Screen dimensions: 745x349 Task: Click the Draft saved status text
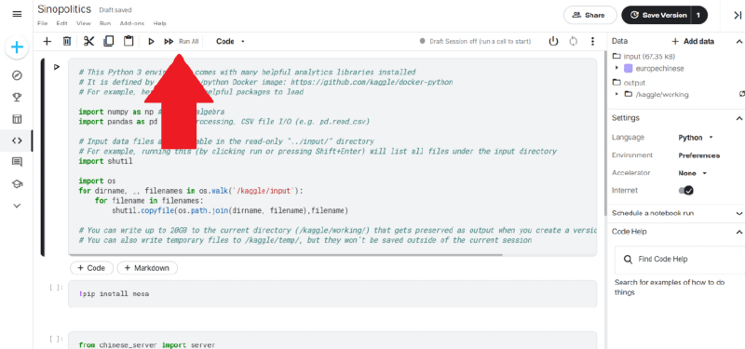[115, 10]
